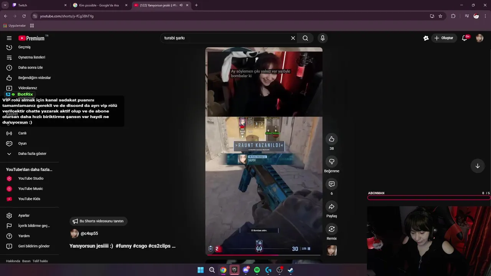Click Oluştur create button
Image resolution: width=491 pixels, height=276 pixels.
[x=444, y=38]
